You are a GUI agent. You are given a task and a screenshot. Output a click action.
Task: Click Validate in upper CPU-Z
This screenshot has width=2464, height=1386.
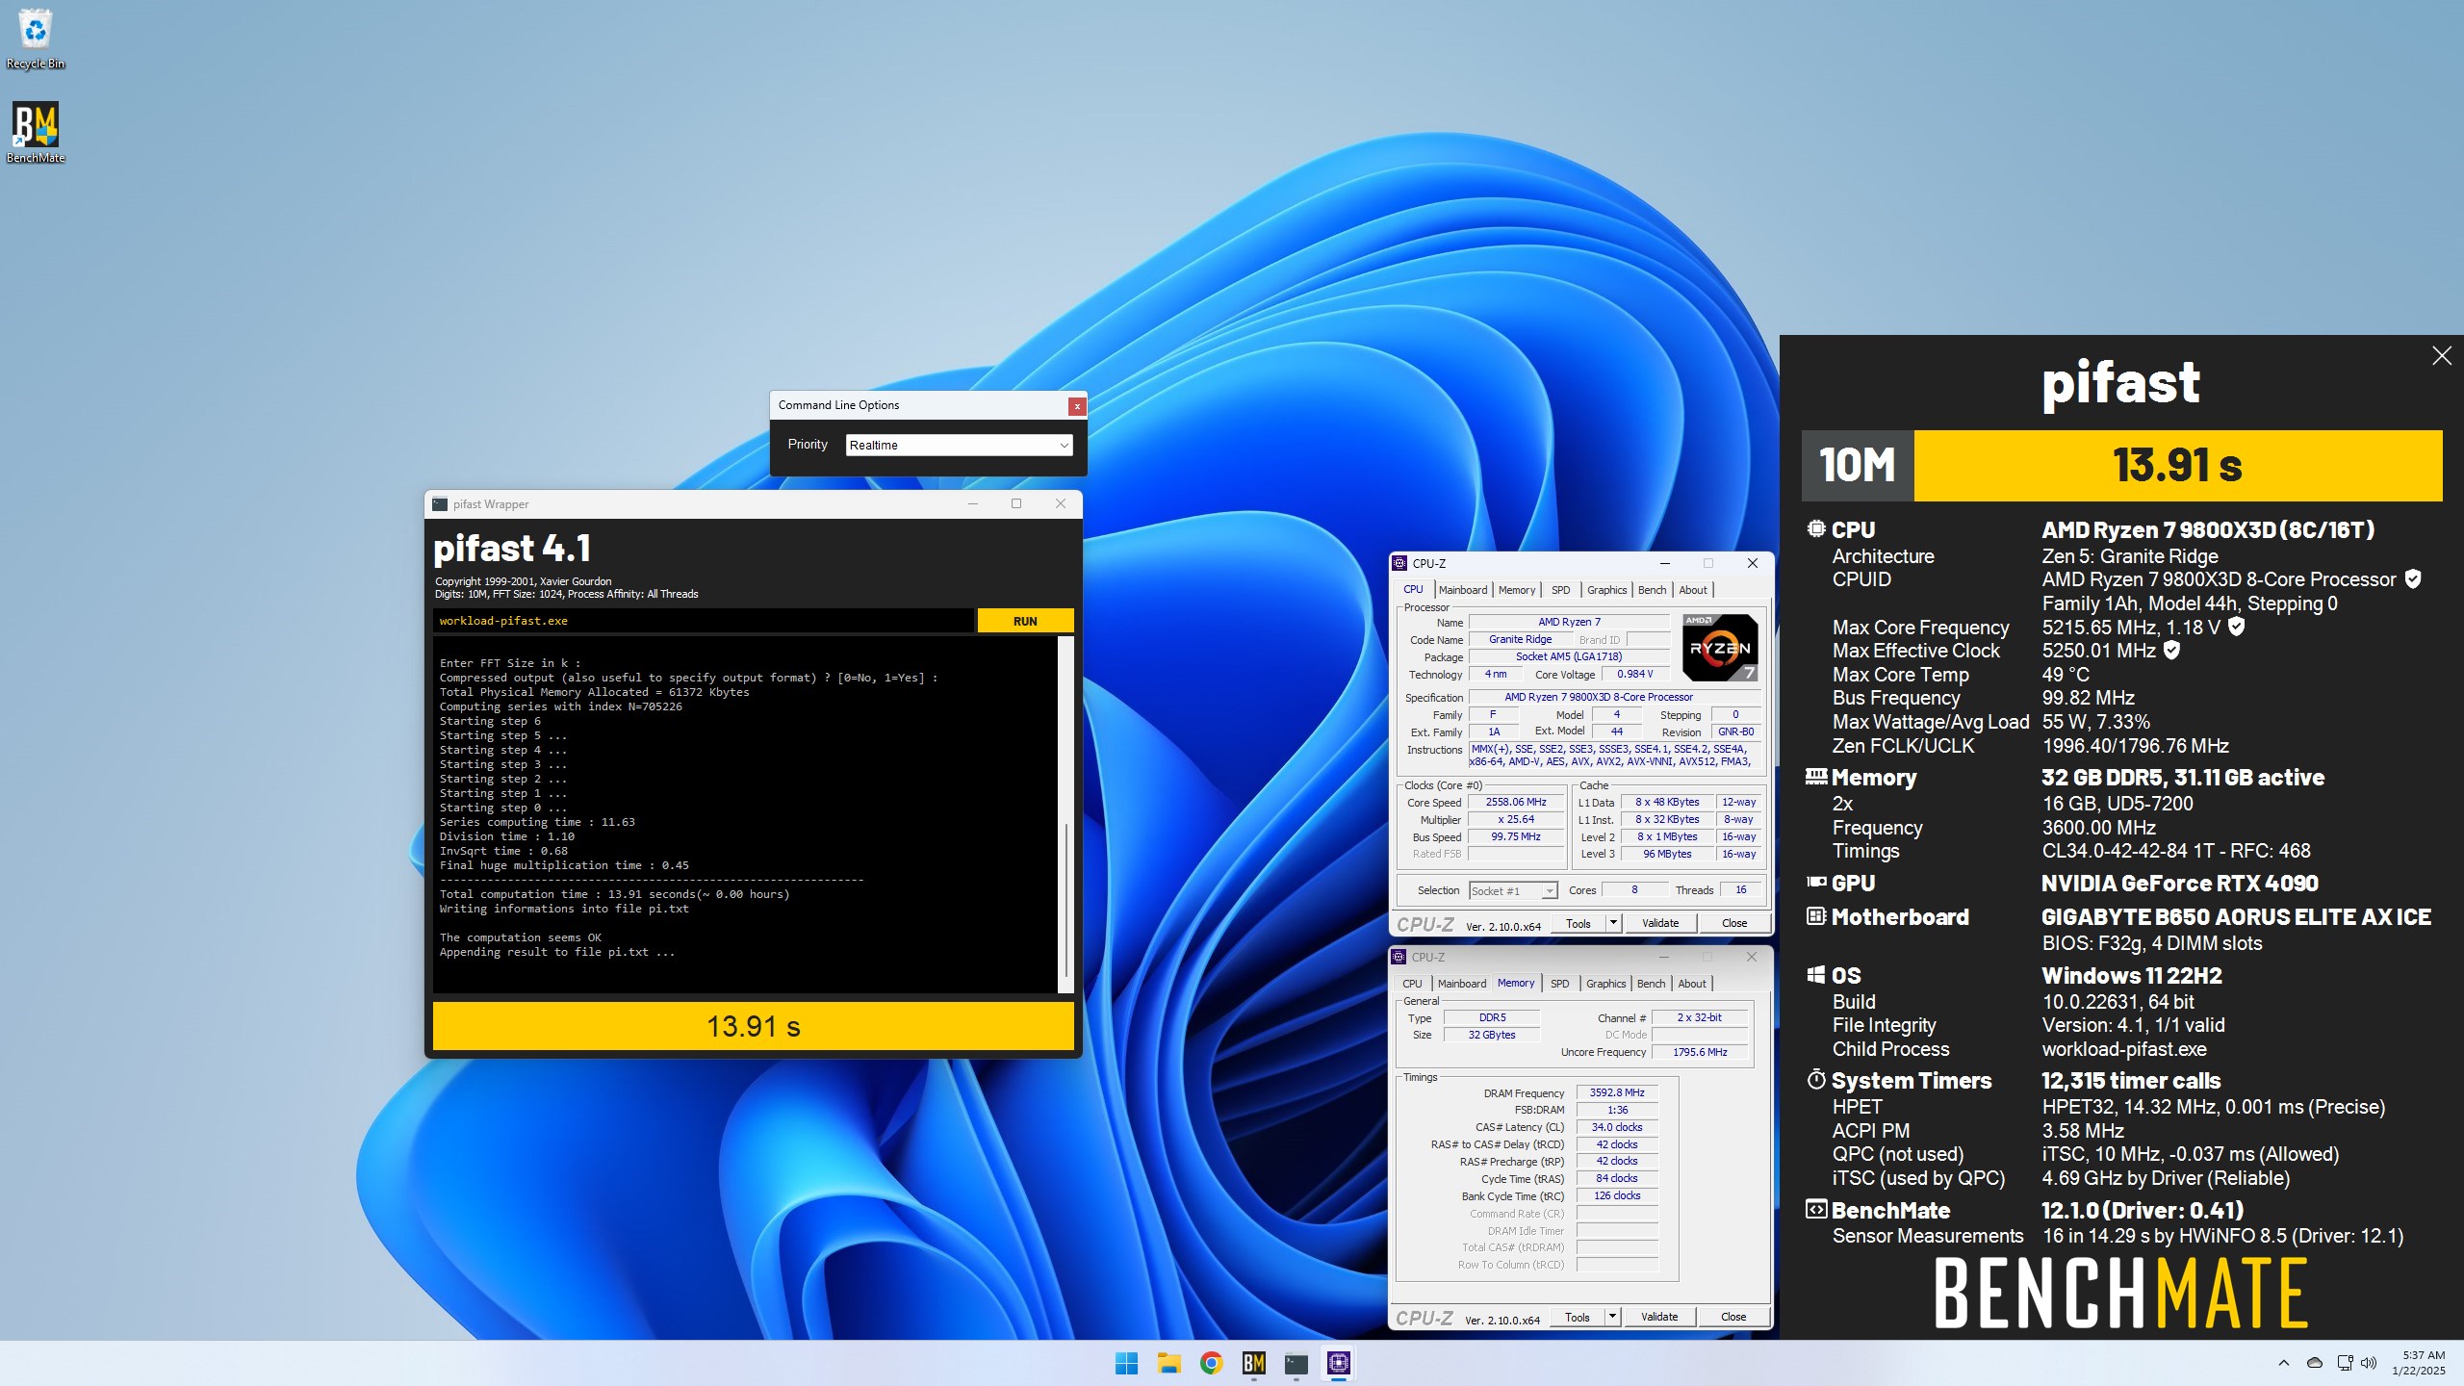pyautogui.click(x=1660, y=923)
